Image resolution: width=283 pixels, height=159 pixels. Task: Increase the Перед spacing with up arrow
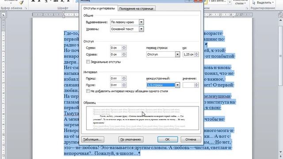pyautogui.click(x=124, y=77)
